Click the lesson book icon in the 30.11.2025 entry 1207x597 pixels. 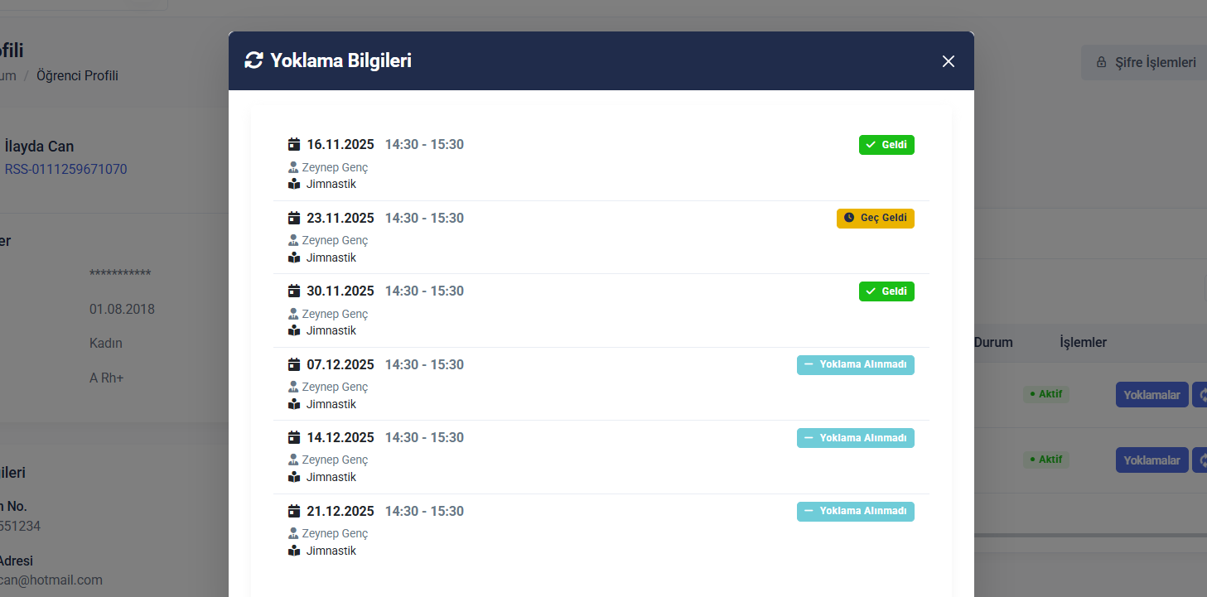point(294,330)
